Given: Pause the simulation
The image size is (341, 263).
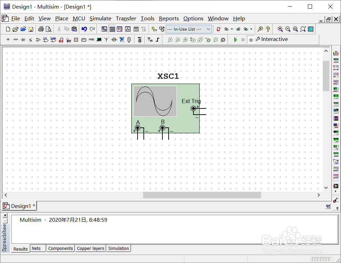Looking at the screenshot, I should (x=243, y=40).
